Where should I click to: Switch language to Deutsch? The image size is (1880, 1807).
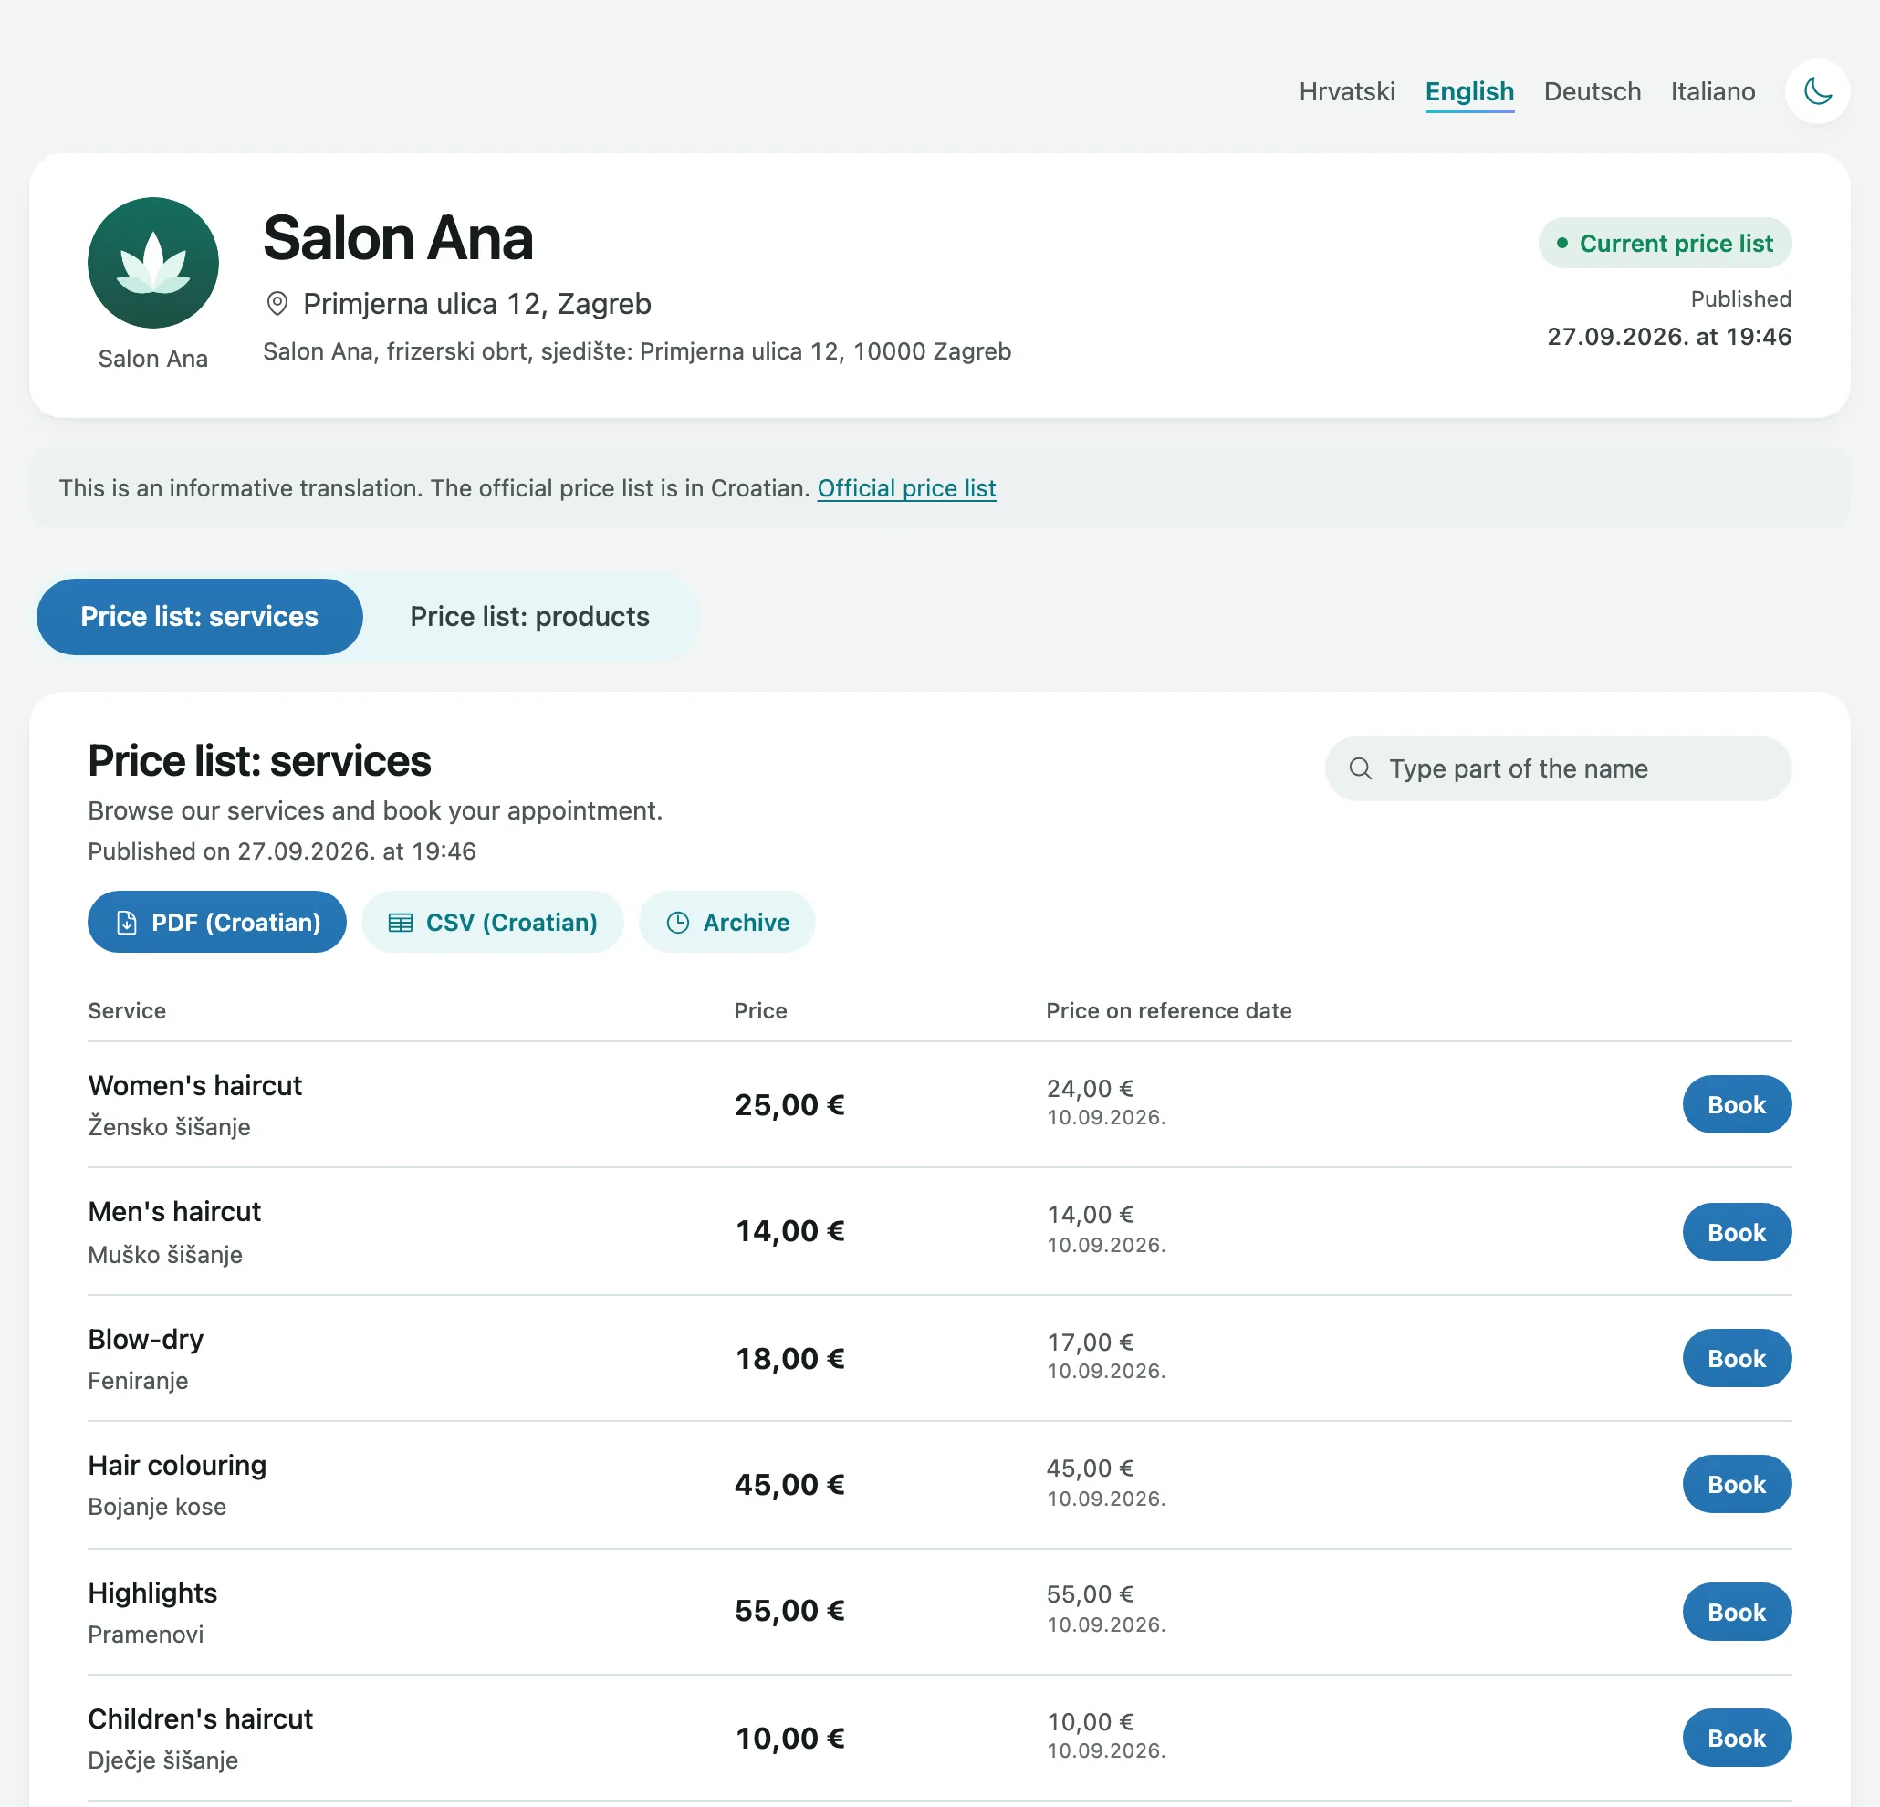(1592, 92)
